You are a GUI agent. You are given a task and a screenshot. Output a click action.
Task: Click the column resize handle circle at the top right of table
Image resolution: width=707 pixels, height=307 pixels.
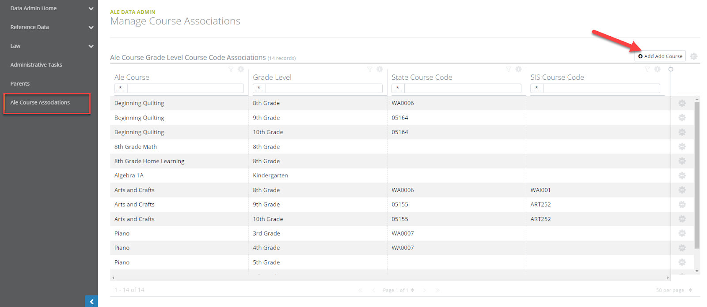(671, 69)
